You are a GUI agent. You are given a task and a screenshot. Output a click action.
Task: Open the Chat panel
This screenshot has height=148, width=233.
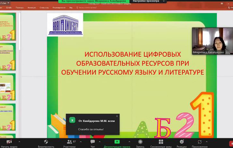[93, 142]
